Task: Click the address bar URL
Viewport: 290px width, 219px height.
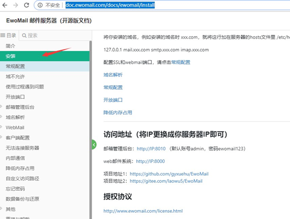Action: pos(110,5)
